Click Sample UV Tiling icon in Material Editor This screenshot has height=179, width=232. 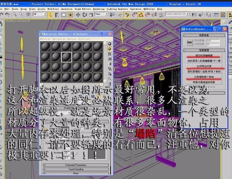tap(110, 59)
